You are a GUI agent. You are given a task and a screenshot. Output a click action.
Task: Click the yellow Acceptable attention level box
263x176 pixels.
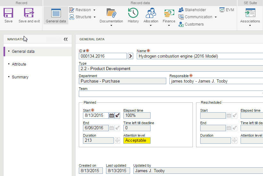137,140
